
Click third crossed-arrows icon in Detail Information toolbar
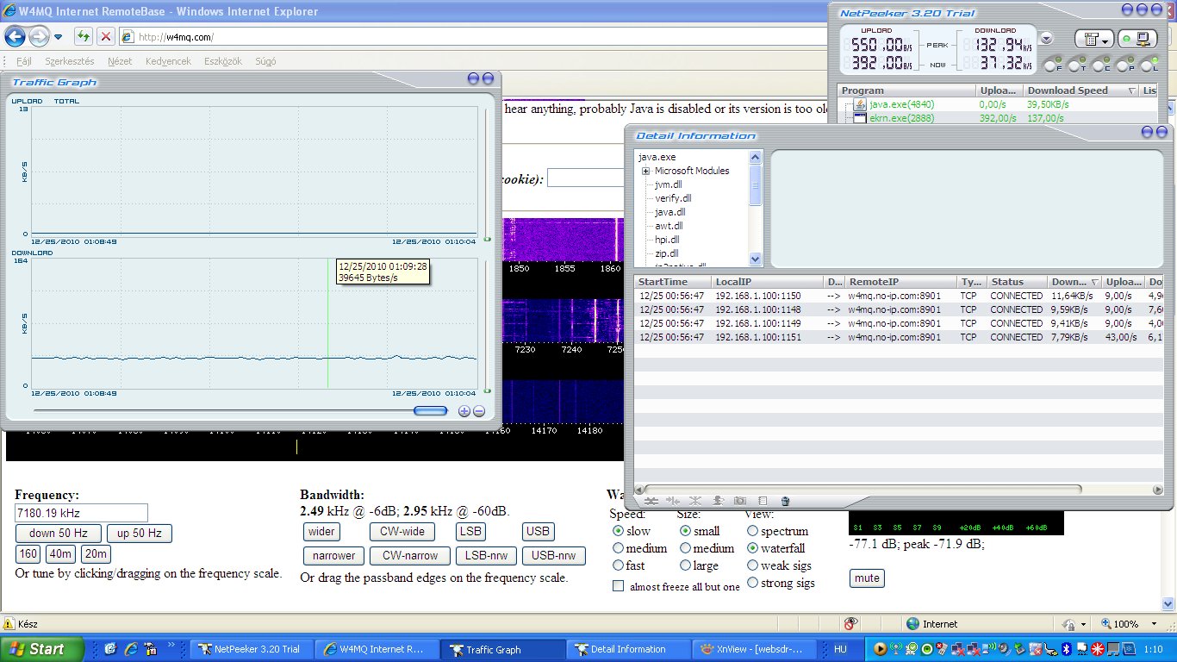tap(695, 501)
